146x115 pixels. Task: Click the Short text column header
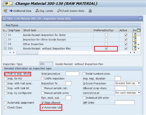(58, 30)
